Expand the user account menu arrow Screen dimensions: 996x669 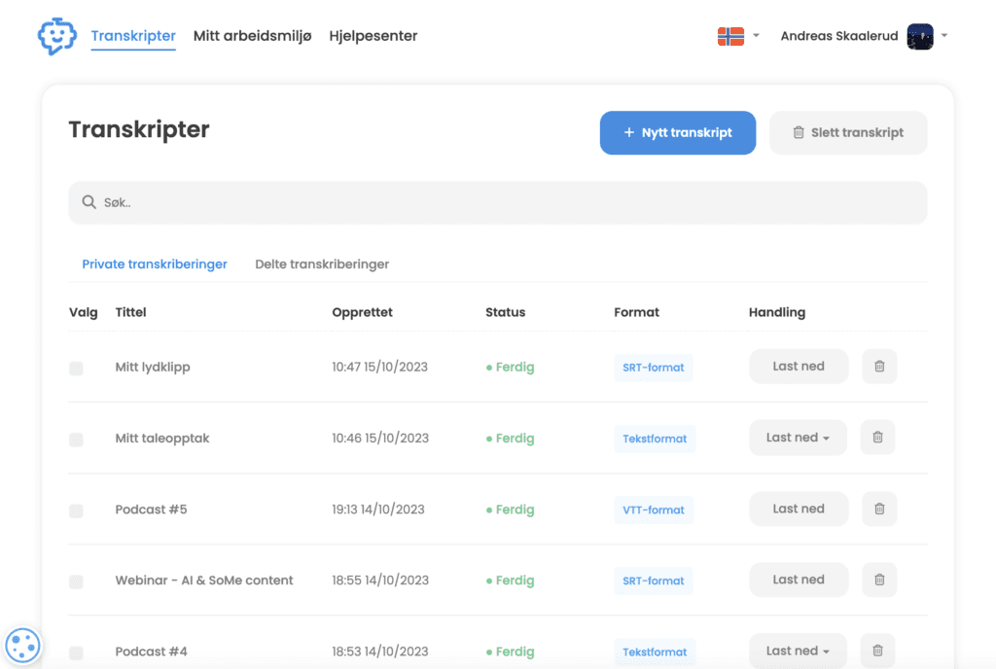pyautogui.click(x=944, y=36)
